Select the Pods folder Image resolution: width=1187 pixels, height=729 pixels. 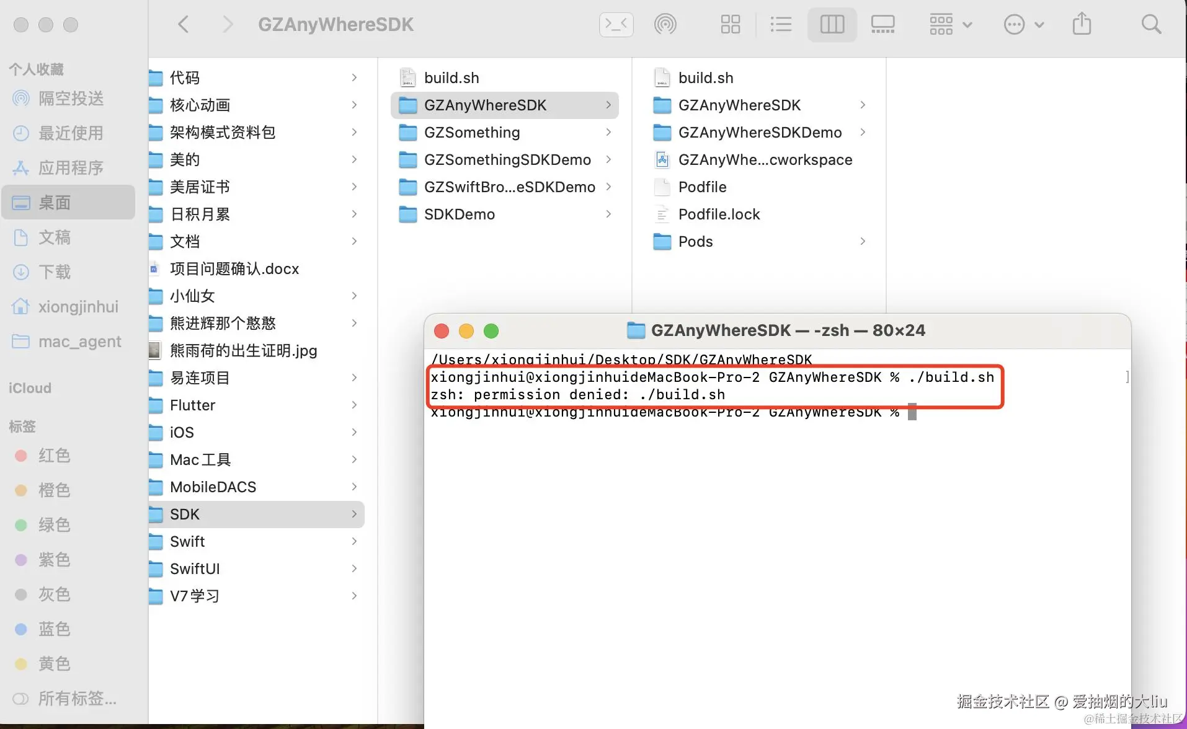click(x=759, y=241)
